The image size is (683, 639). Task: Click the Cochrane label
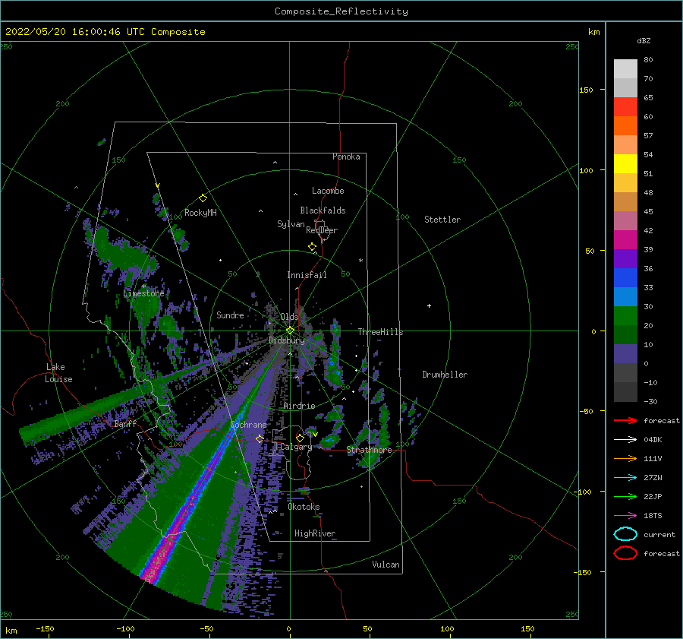click(x=248, y=425)
